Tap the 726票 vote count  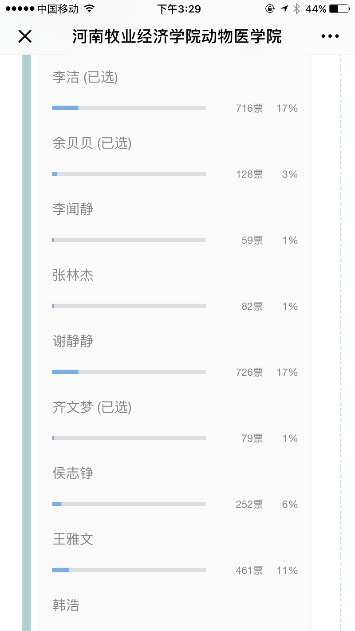pyautogui.click(x=249, y=372)
